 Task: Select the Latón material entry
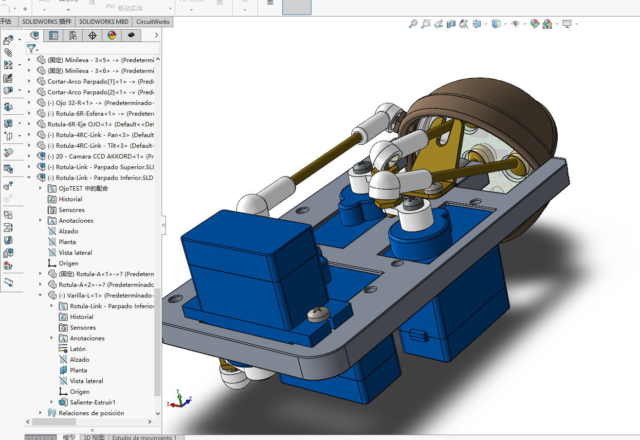tap(77, 349)
